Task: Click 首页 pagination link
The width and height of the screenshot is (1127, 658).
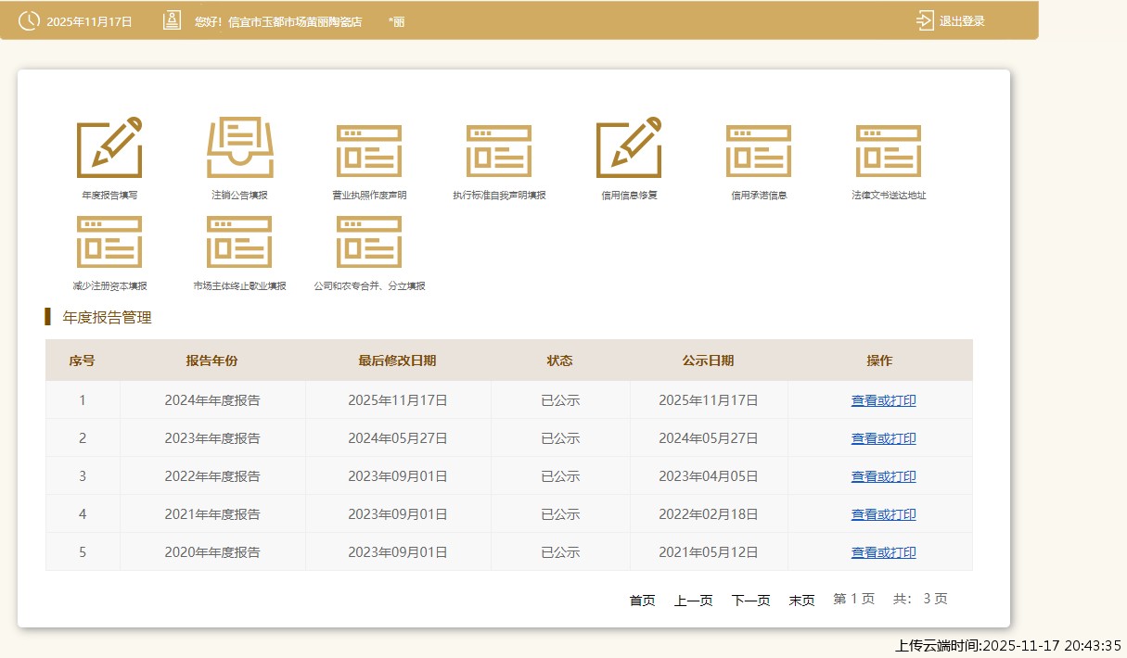Action: coord(642,601)
